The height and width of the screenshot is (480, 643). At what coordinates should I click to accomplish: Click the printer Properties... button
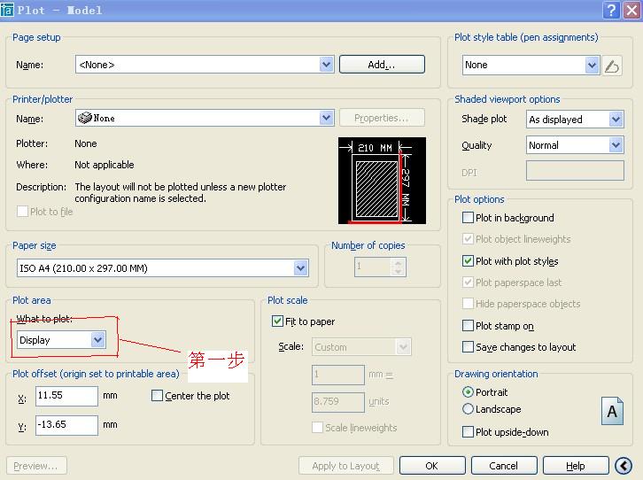point(382,118)
